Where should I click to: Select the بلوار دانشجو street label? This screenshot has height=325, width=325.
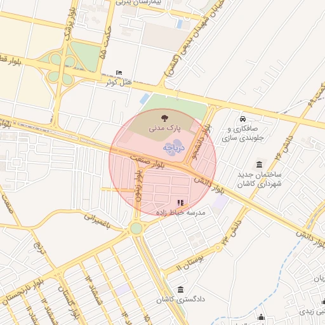tap(202, 142)
